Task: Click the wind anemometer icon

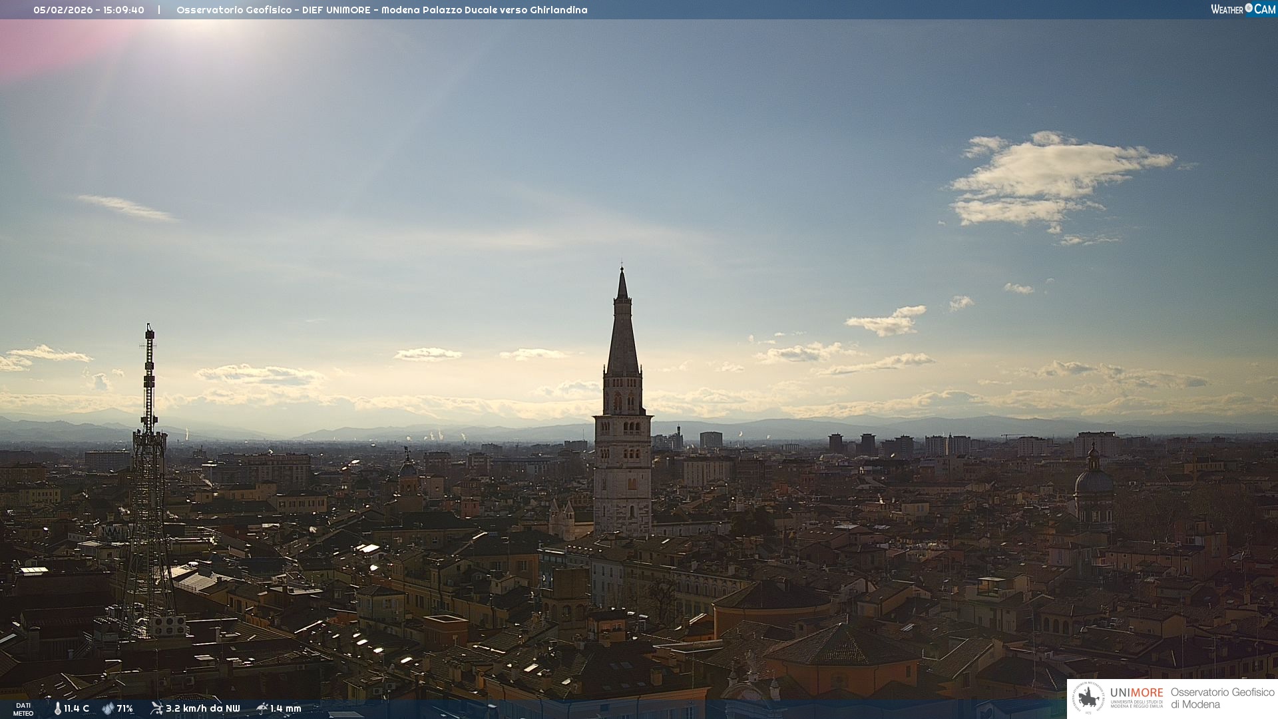Action: [156, 708]
